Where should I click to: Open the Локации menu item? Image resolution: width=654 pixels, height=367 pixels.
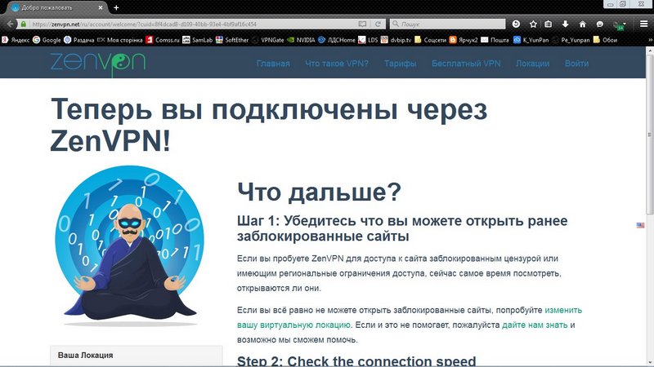533,64
